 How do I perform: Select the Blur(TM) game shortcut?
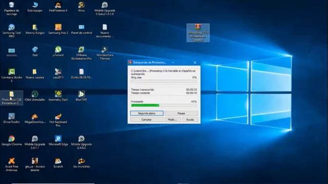coord(81,96)
